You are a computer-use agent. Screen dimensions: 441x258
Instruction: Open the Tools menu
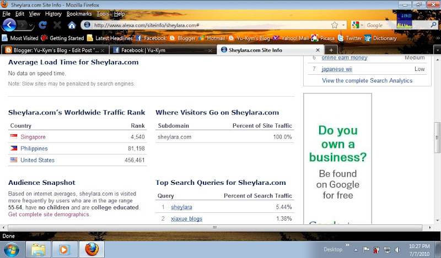click(x=103, y=14)
